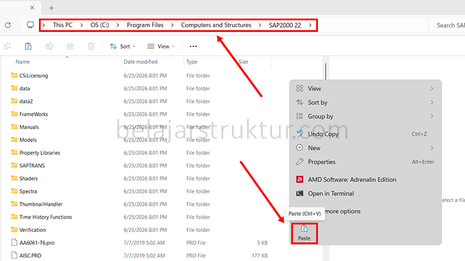465x261 pixels.
Task: Sort by Name column header
Action: pos(23,61)
